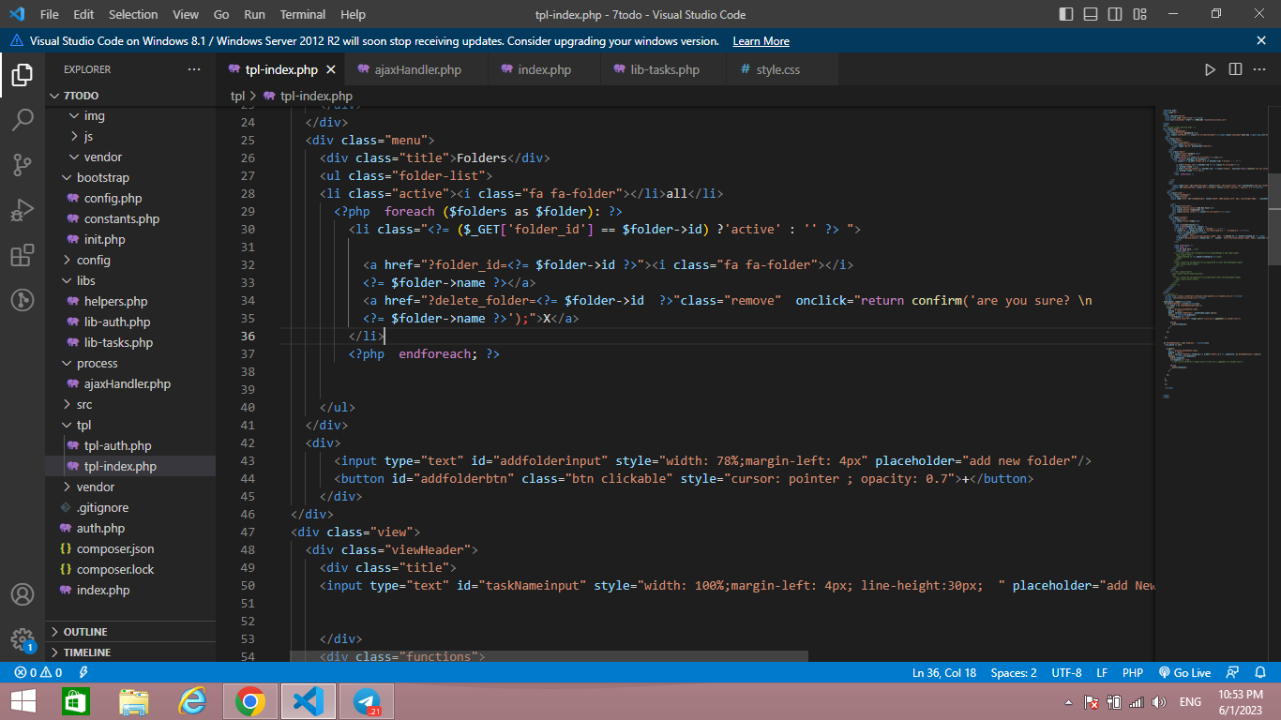Image resolution: width=1281 pixels, height=720 pixels.
Task: Open the Search view in activity bar
Action: click(23, 120)
